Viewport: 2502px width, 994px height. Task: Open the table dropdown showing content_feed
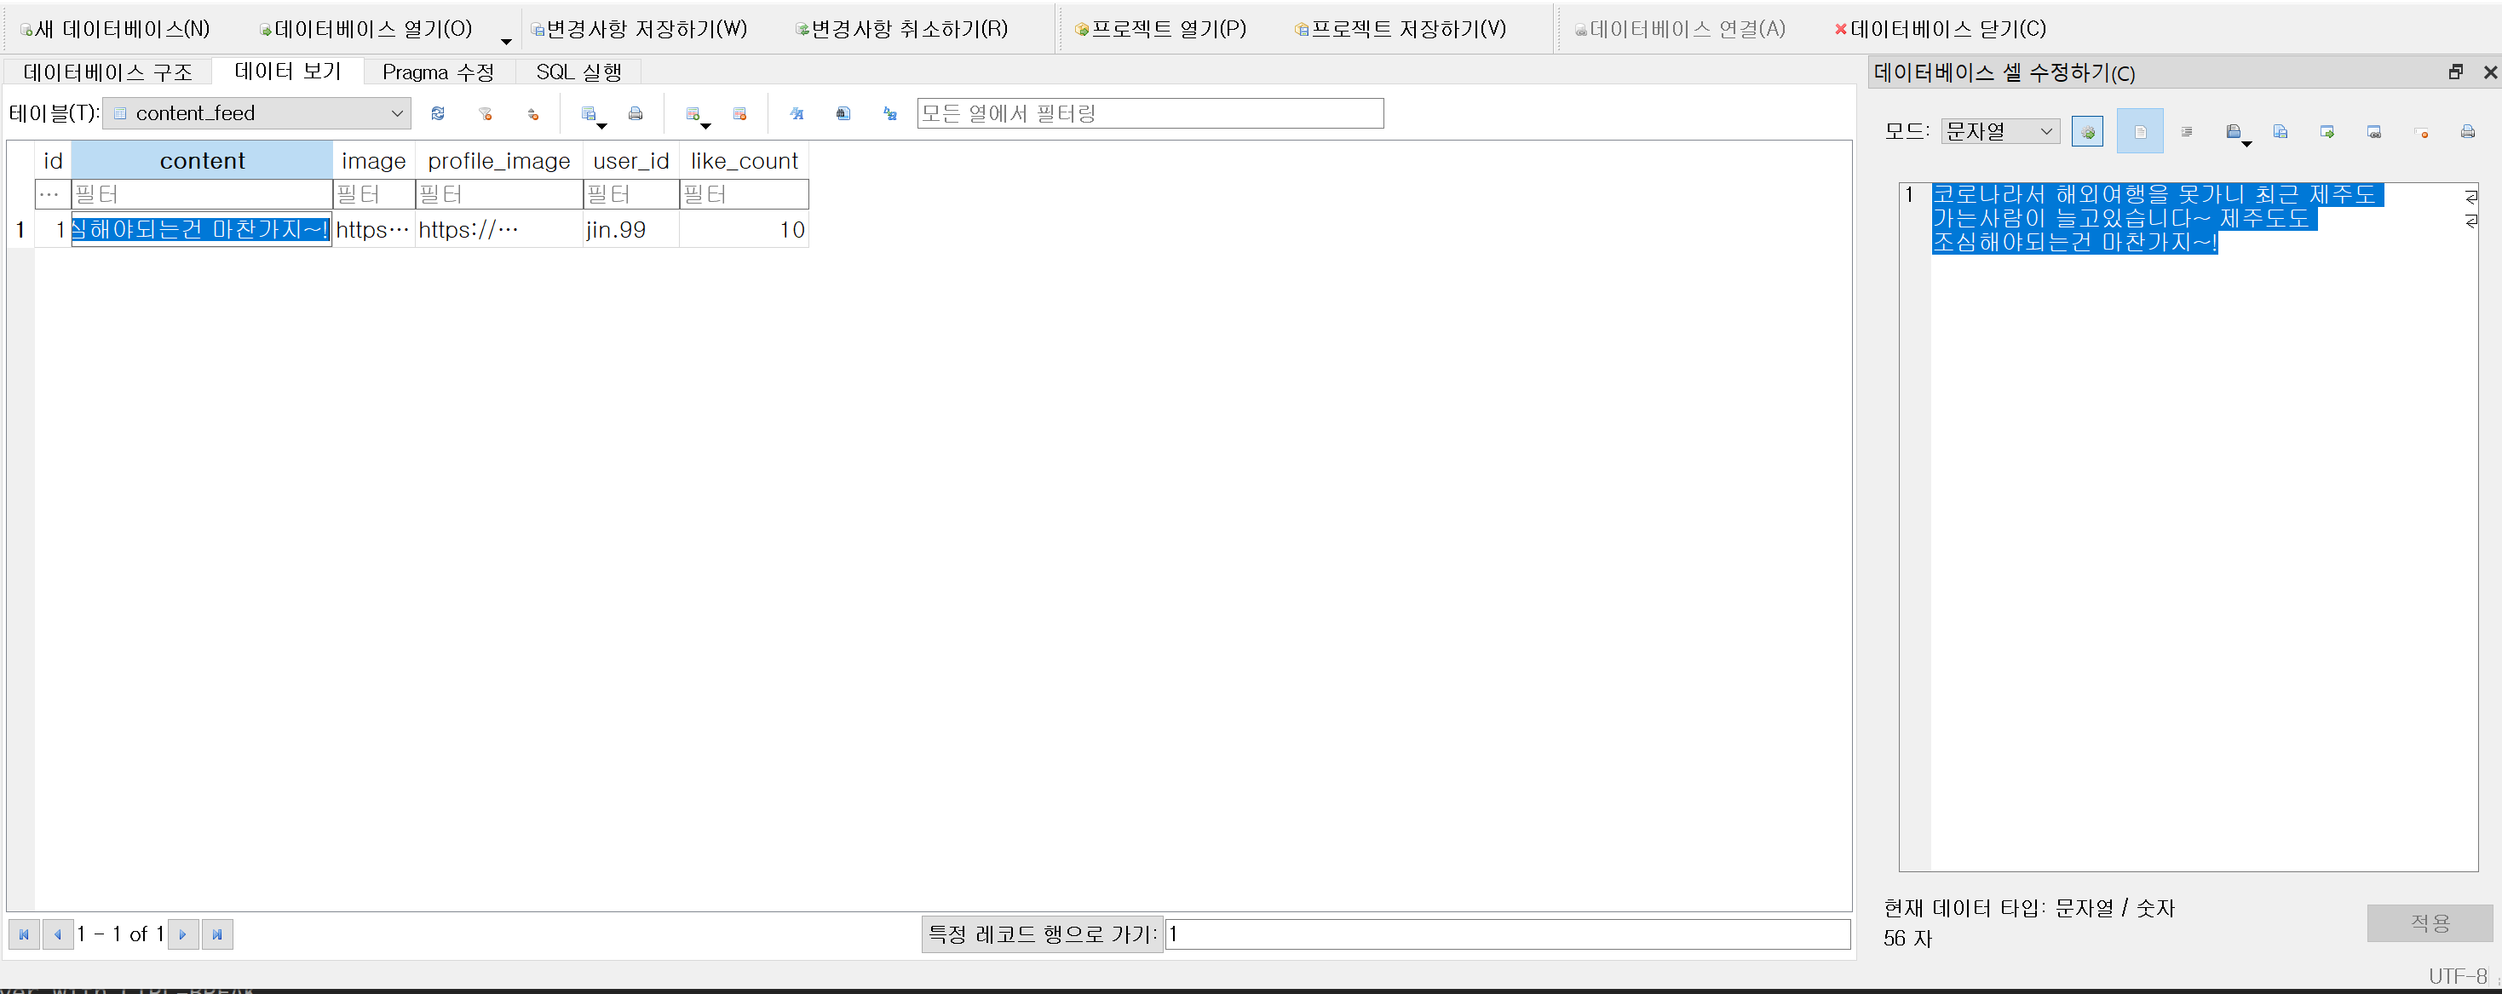(257, 113)
